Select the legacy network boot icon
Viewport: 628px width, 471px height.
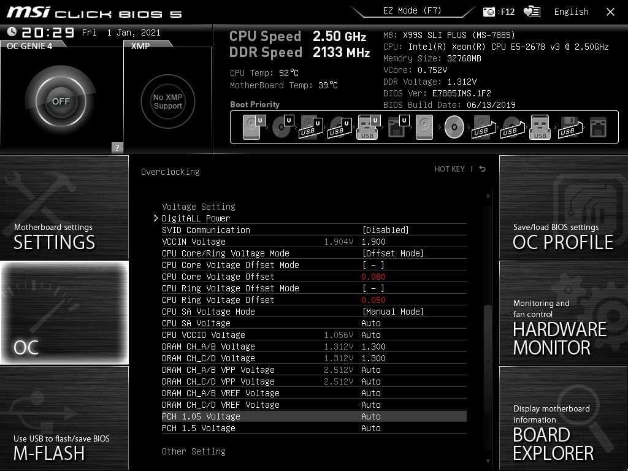pyautogui.click(x=598, y=127)
